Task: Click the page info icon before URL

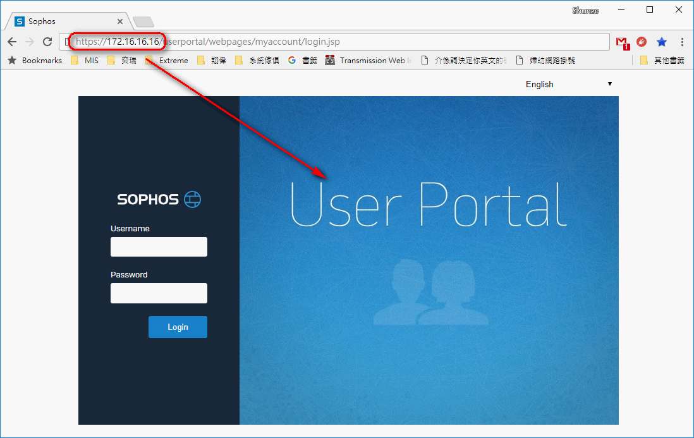Action: (67, 42)
